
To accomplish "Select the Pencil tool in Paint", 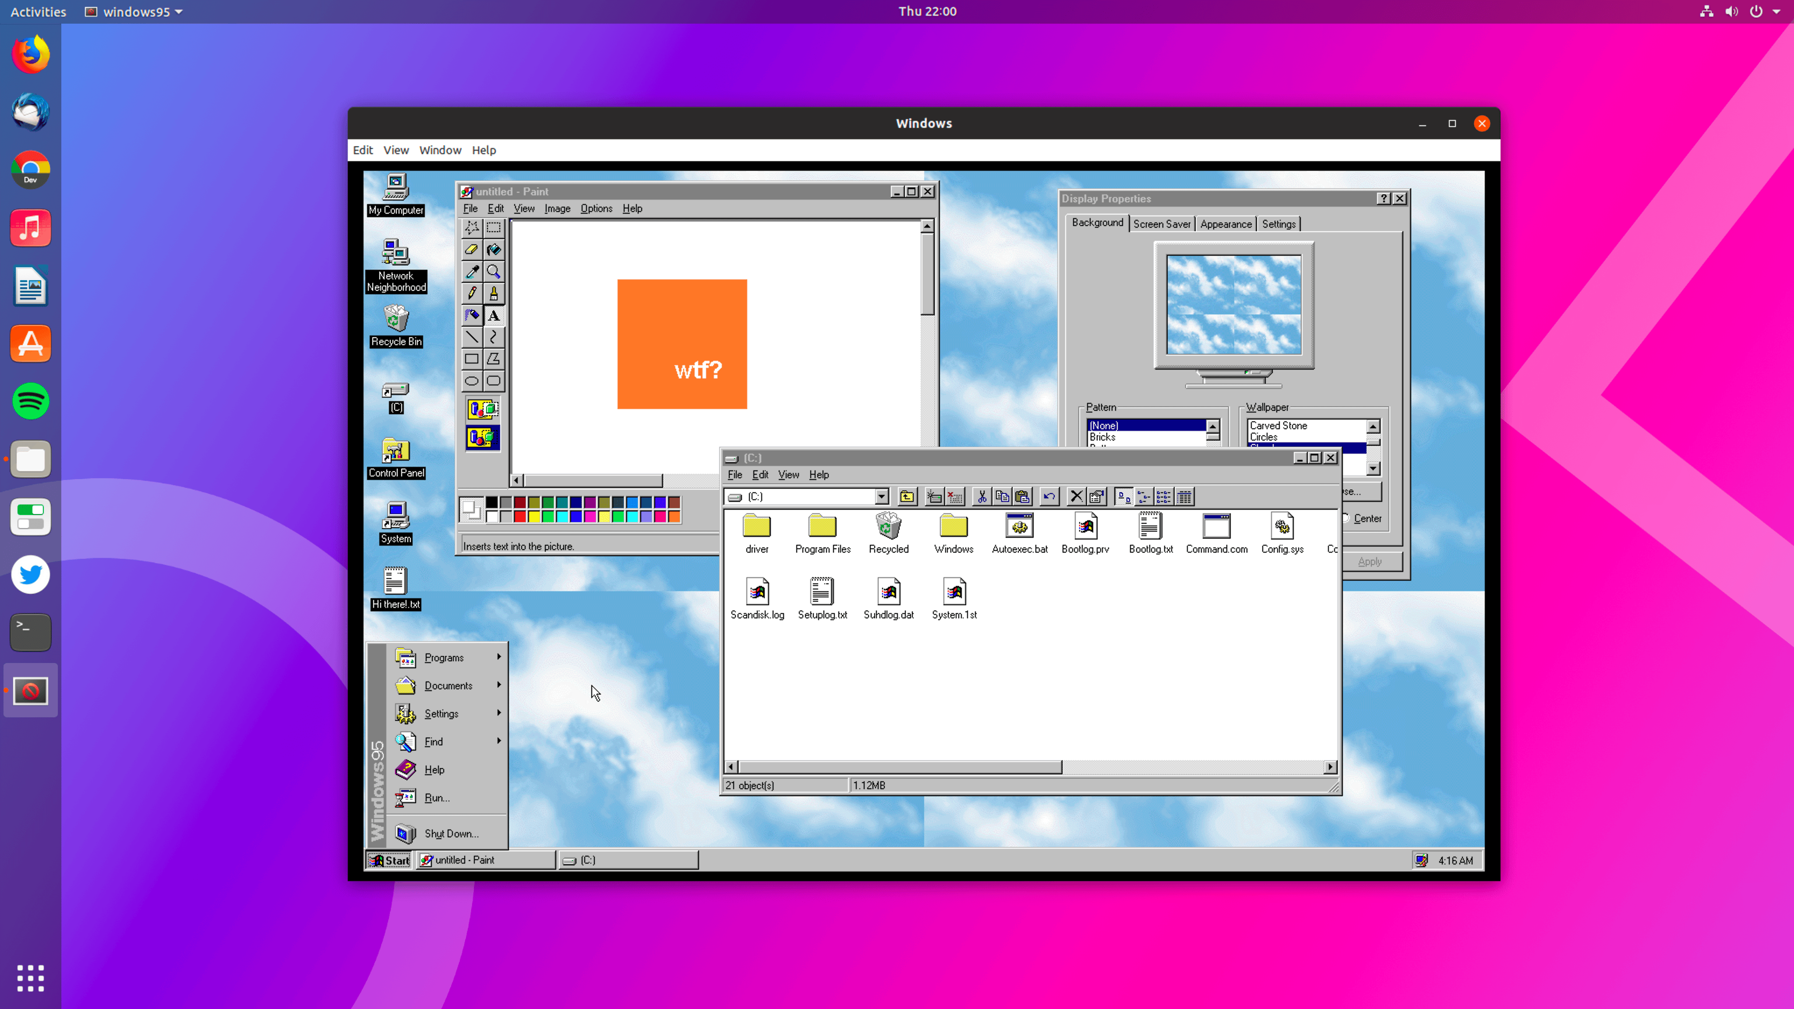I will pyautogui.click(x=471, y=293).
